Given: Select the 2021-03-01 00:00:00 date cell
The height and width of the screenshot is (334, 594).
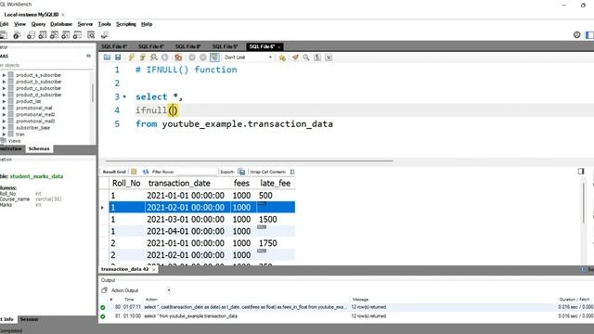Looking at the screenshot, I should [x=187, y=219].
